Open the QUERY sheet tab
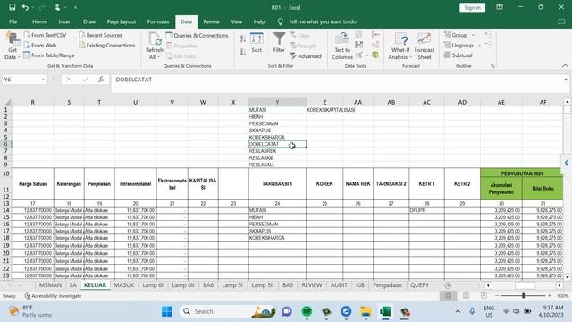Image resolution: width=572 pixels, height=322 pixels. coord(419,285)
